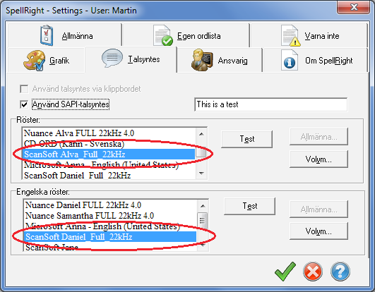Click the Ansvarig teacher icon
Screen dimensions: 375x292
tap(201, 60)
